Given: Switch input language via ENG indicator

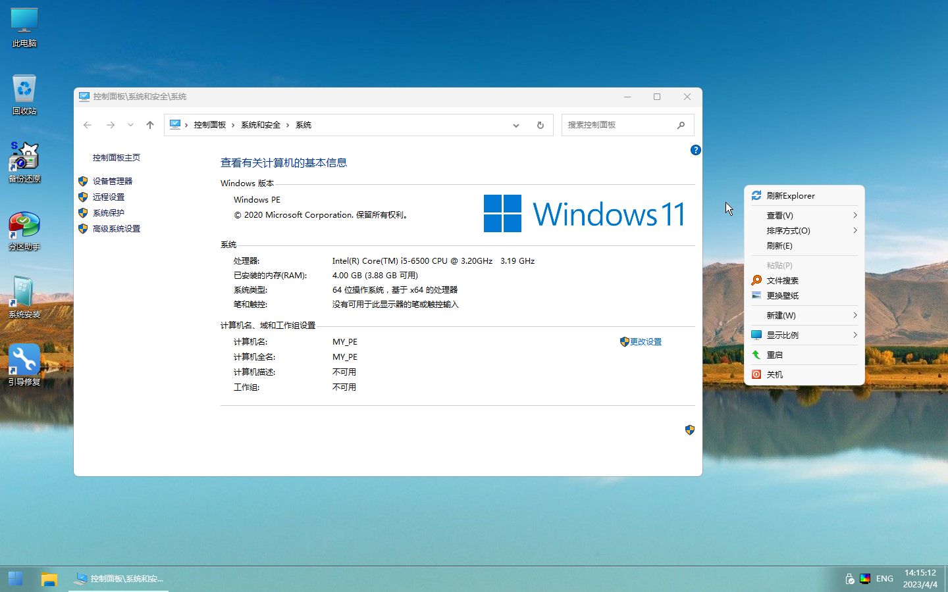Looking at the screenshot, I should (x=885, y=579).
